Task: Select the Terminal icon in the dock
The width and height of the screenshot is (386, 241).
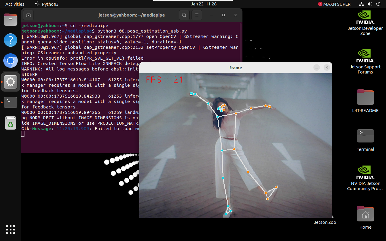Action: click(11, 102)
